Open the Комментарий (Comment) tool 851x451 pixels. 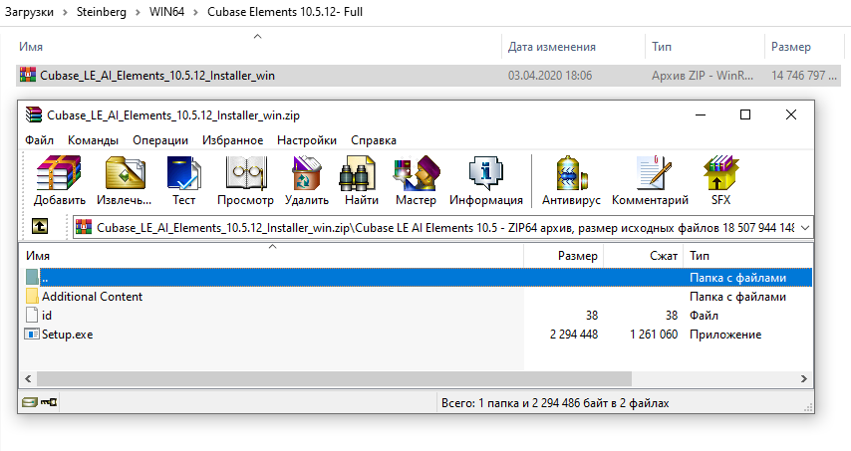[x=654, y=173]
